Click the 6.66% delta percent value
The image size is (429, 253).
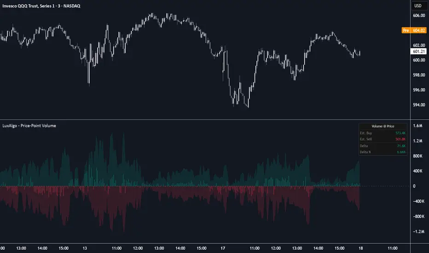401,152
